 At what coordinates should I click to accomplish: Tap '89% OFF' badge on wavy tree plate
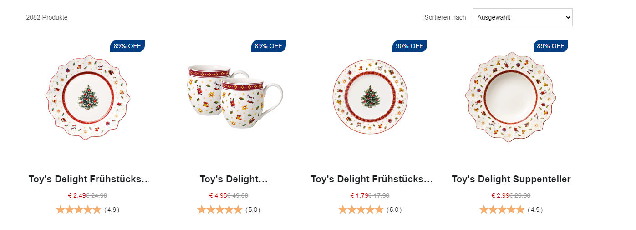(x=127, y=46)
